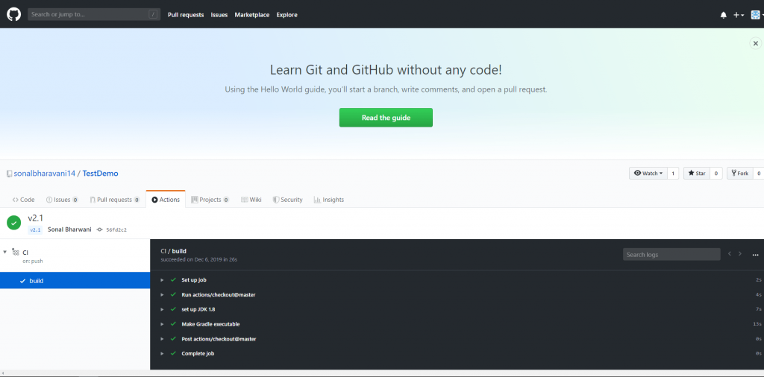Screen dimensions: 764x377
Task: Switch to the Projects tab
Action: click(210, 200)
